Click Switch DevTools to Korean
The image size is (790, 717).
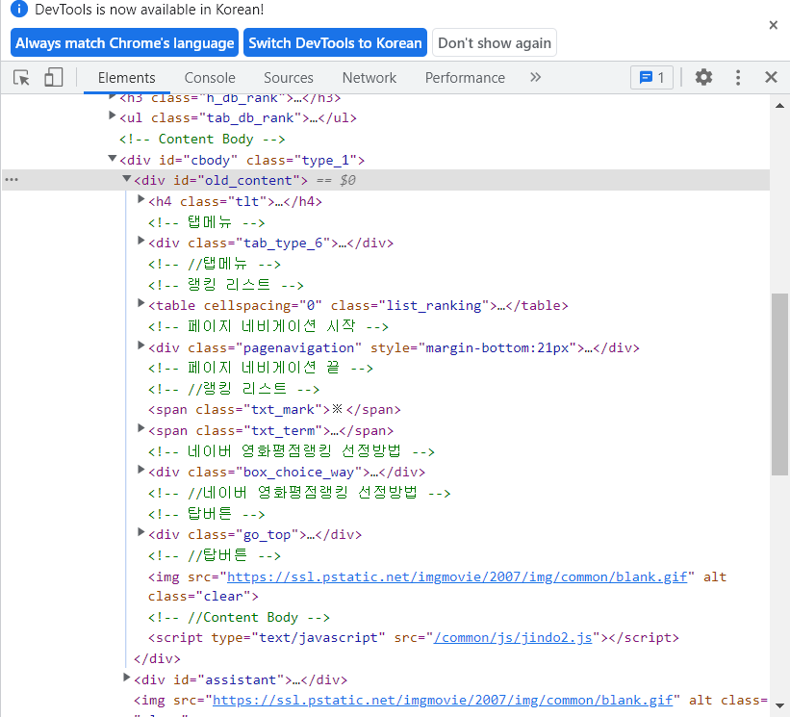pyautogui.click(x=335, y=43)
